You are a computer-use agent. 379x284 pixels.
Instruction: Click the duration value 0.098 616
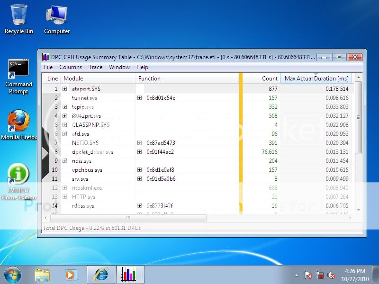(337, 98)
